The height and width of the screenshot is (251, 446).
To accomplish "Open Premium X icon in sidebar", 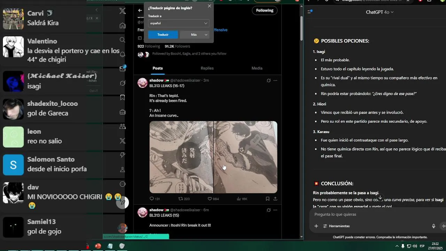I will pyautogui.click(x=122, y=141).
